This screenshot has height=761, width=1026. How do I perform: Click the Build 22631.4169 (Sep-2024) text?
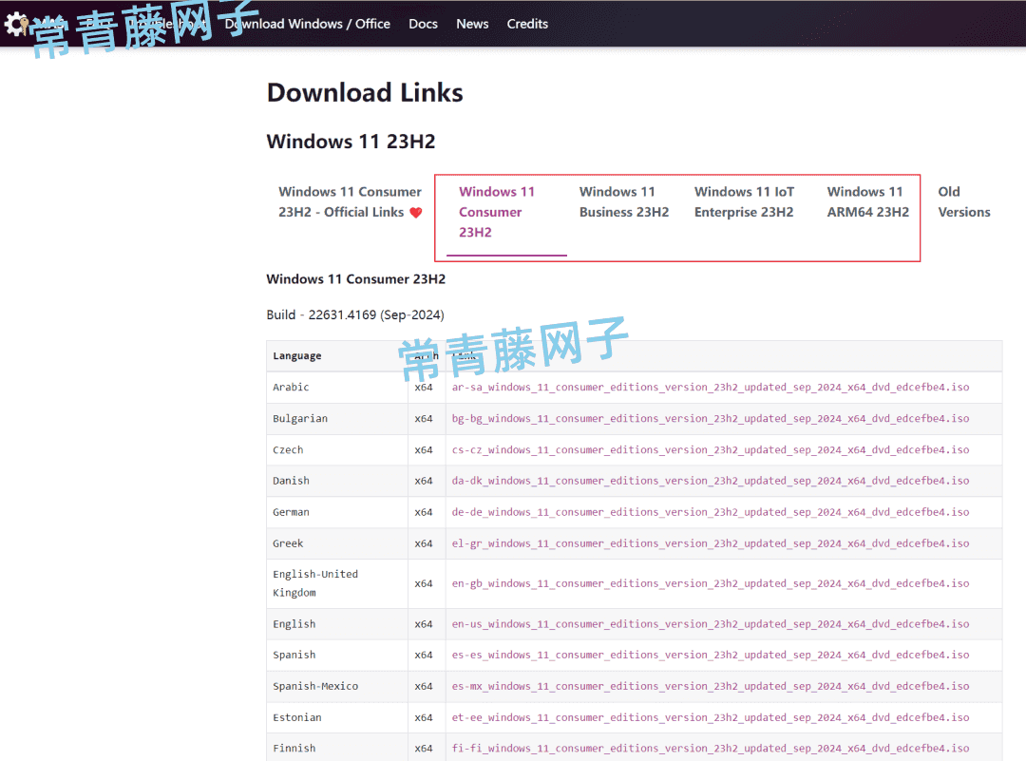coord(355,314)
